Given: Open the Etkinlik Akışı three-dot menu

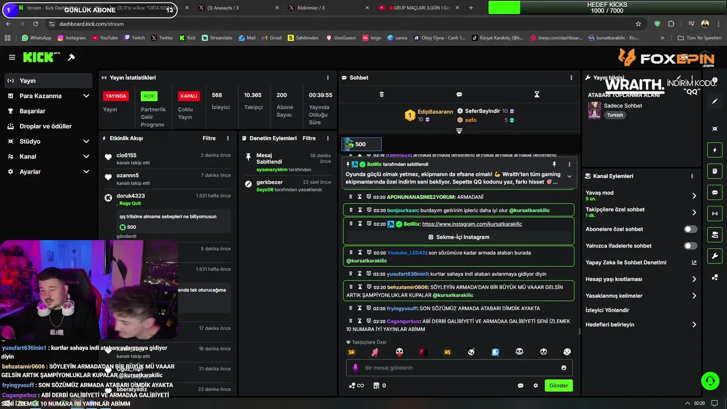Looking at the screenshot, I should pyautogui.click(x=228, y=138).
